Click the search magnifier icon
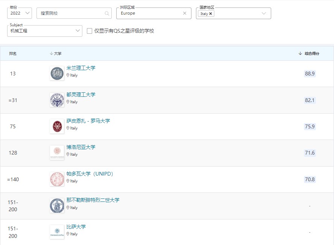 pyautogui.click(x=107, y=14)
